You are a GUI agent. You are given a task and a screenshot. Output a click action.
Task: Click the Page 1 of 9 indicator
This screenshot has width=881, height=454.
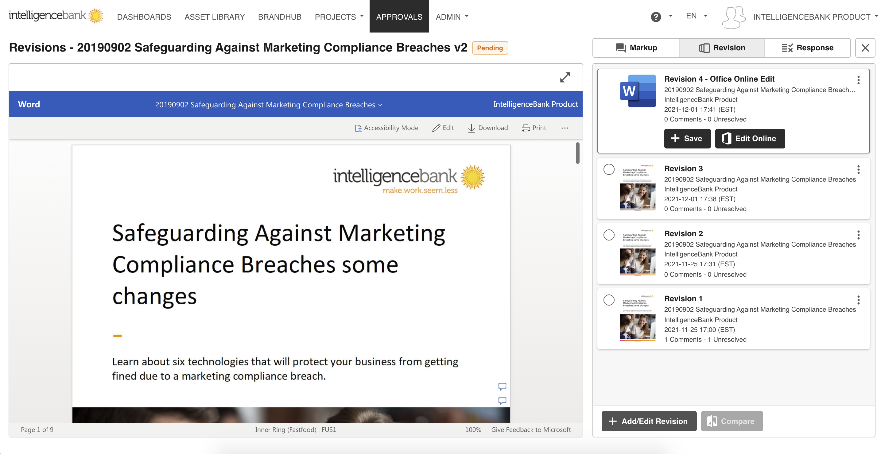37,430
